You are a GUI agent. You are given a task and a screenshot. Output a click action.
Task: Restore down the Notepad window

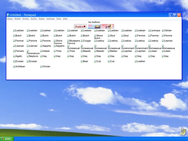coord(175,15)
